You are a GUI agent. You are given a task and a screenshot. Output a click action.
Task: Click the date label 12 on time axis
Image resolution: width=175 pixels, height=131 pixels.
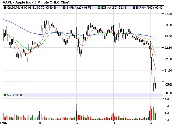click(x=150, y=123)
